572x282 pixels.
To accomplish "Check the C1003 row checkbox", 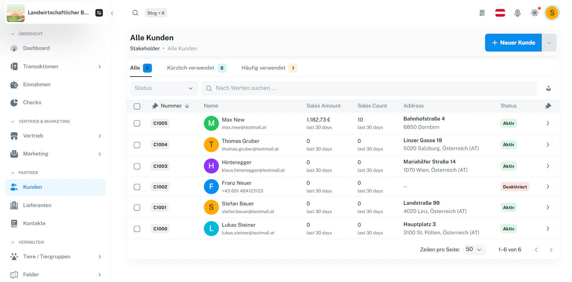I will coord(137,166).
